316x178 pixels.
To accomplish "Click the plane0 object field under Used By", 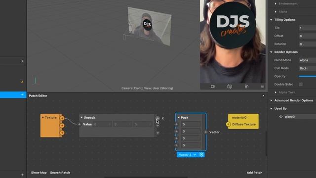I will 300,117.
